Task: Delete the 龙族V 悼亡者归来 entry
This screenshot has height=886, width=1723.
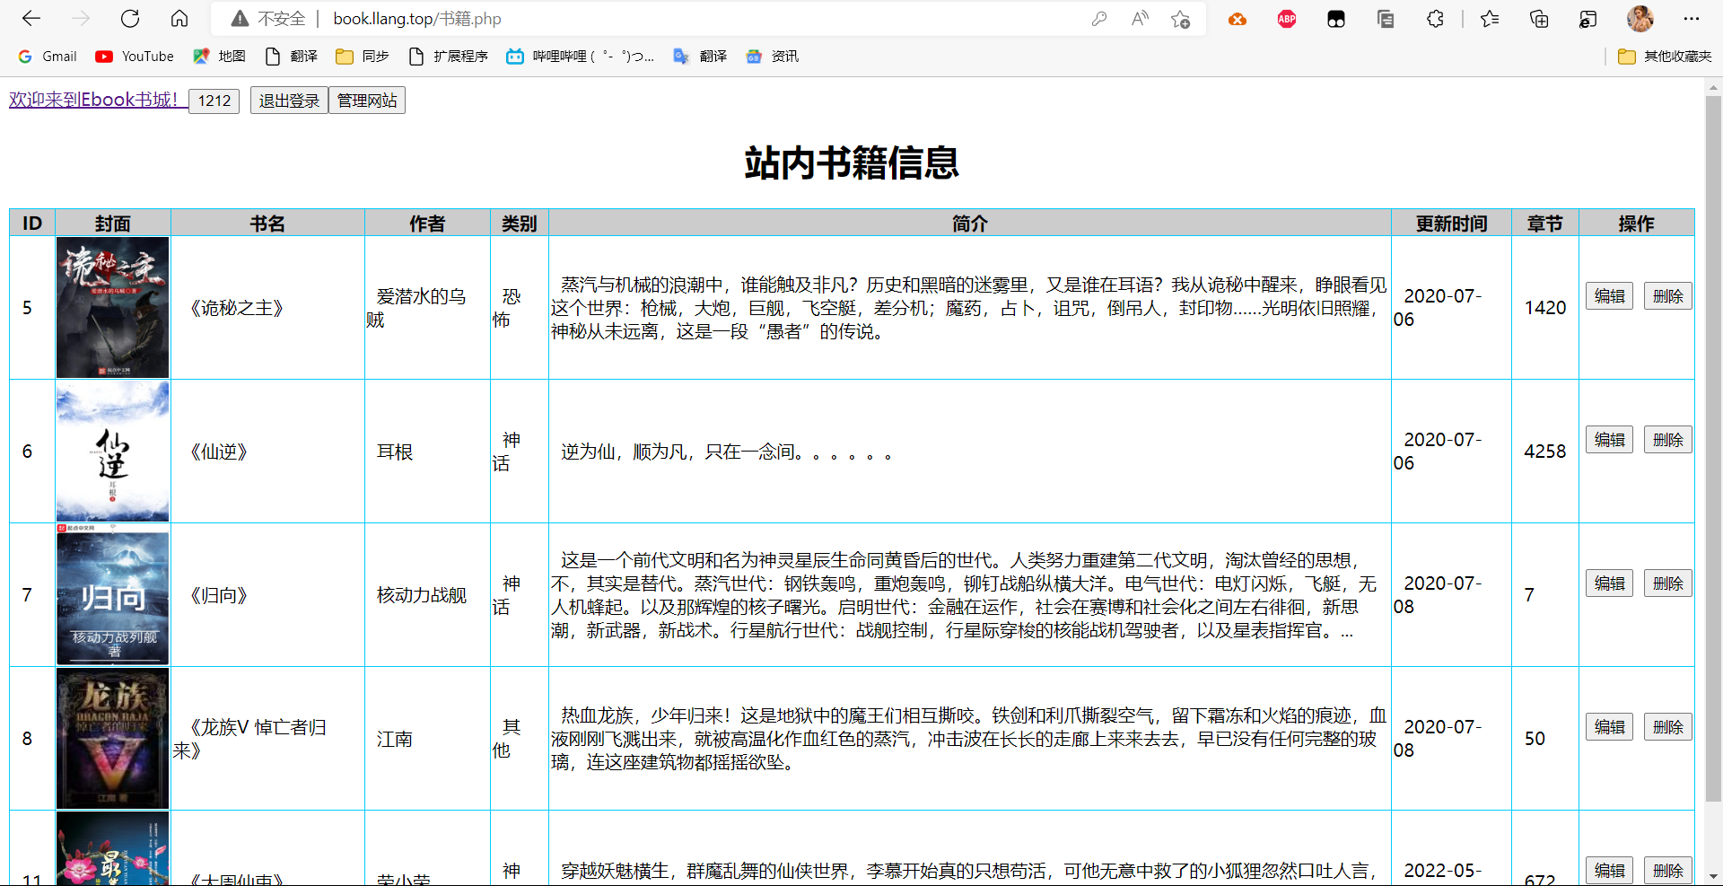Action: 1668,727
